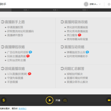Screen dimensions: 111x111
Task: Open 直播杂音怎么解决 guide
Action: 77,82
